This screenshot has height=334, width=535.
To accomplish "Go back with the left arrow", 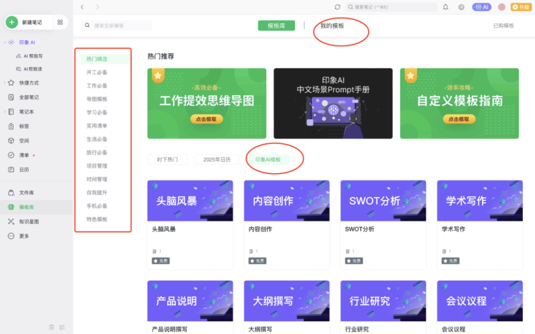I will 82,7.
